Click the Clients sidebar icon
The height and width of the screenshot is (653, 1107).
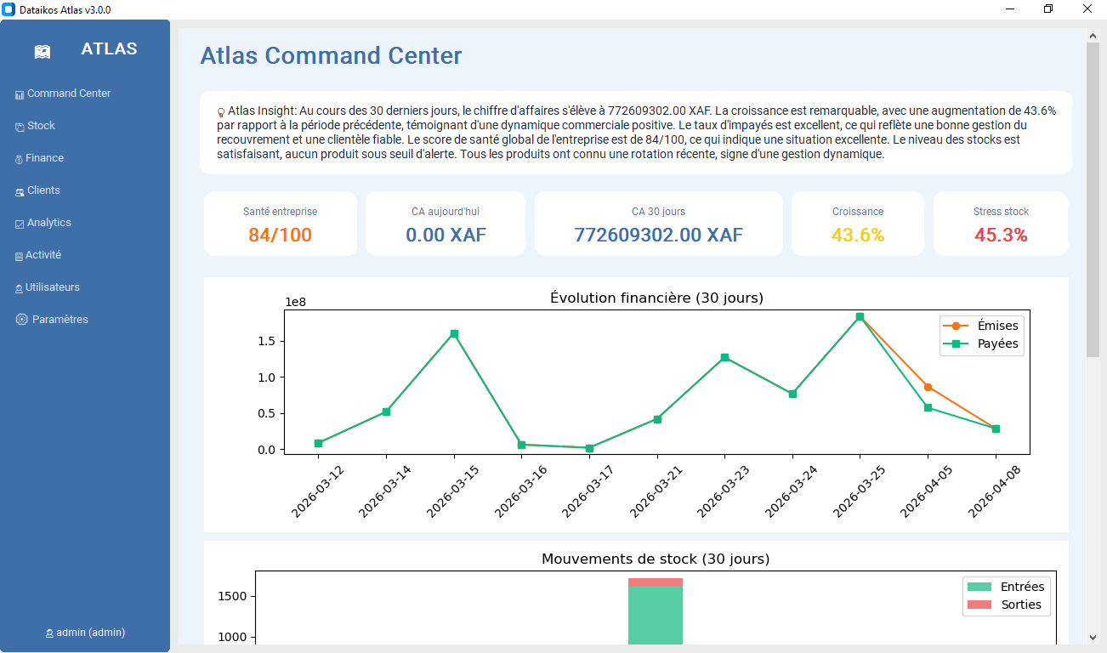[x=20, y=191]
